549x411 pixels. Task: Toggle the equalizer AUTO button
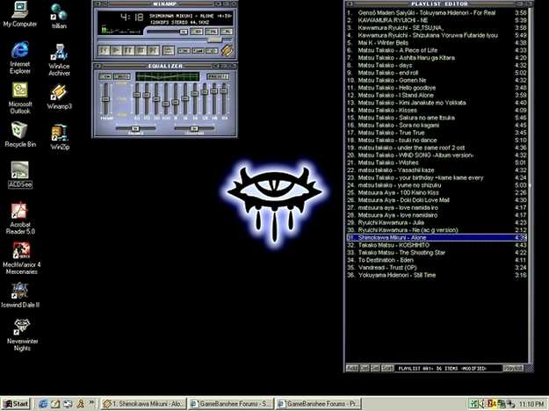(121, 76)
